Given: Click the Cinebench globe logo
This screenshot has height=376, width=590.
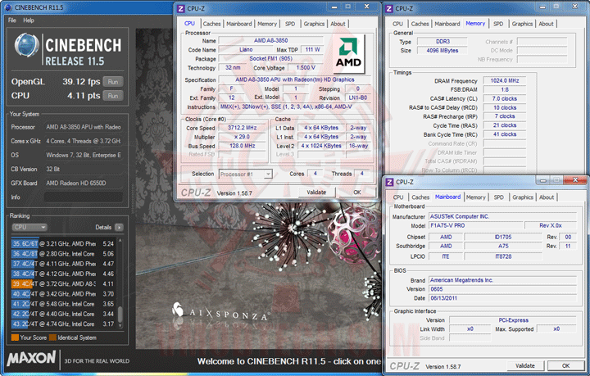Looking at the screenshot, I should point(26,46).
